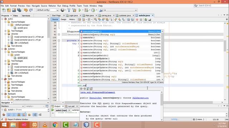Open the Profile Project dropdown arrow
Screen dimensions: 229x128
pos(96,10)
